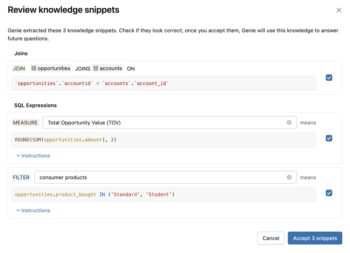
Task: Close the Review knowledge snippets dialog
Action: (339, 10)
